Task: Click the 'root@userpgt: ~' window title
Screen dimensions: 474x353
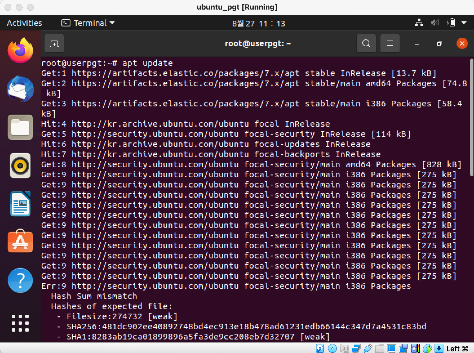Action: pos(258,43)
